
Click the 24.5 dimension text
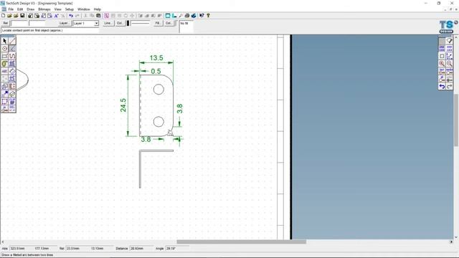123,105
